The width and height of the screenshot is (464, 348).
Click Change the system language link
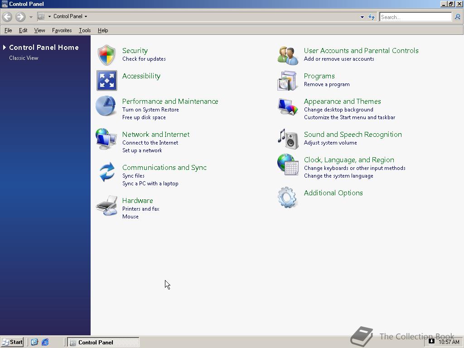coord(338,176)
